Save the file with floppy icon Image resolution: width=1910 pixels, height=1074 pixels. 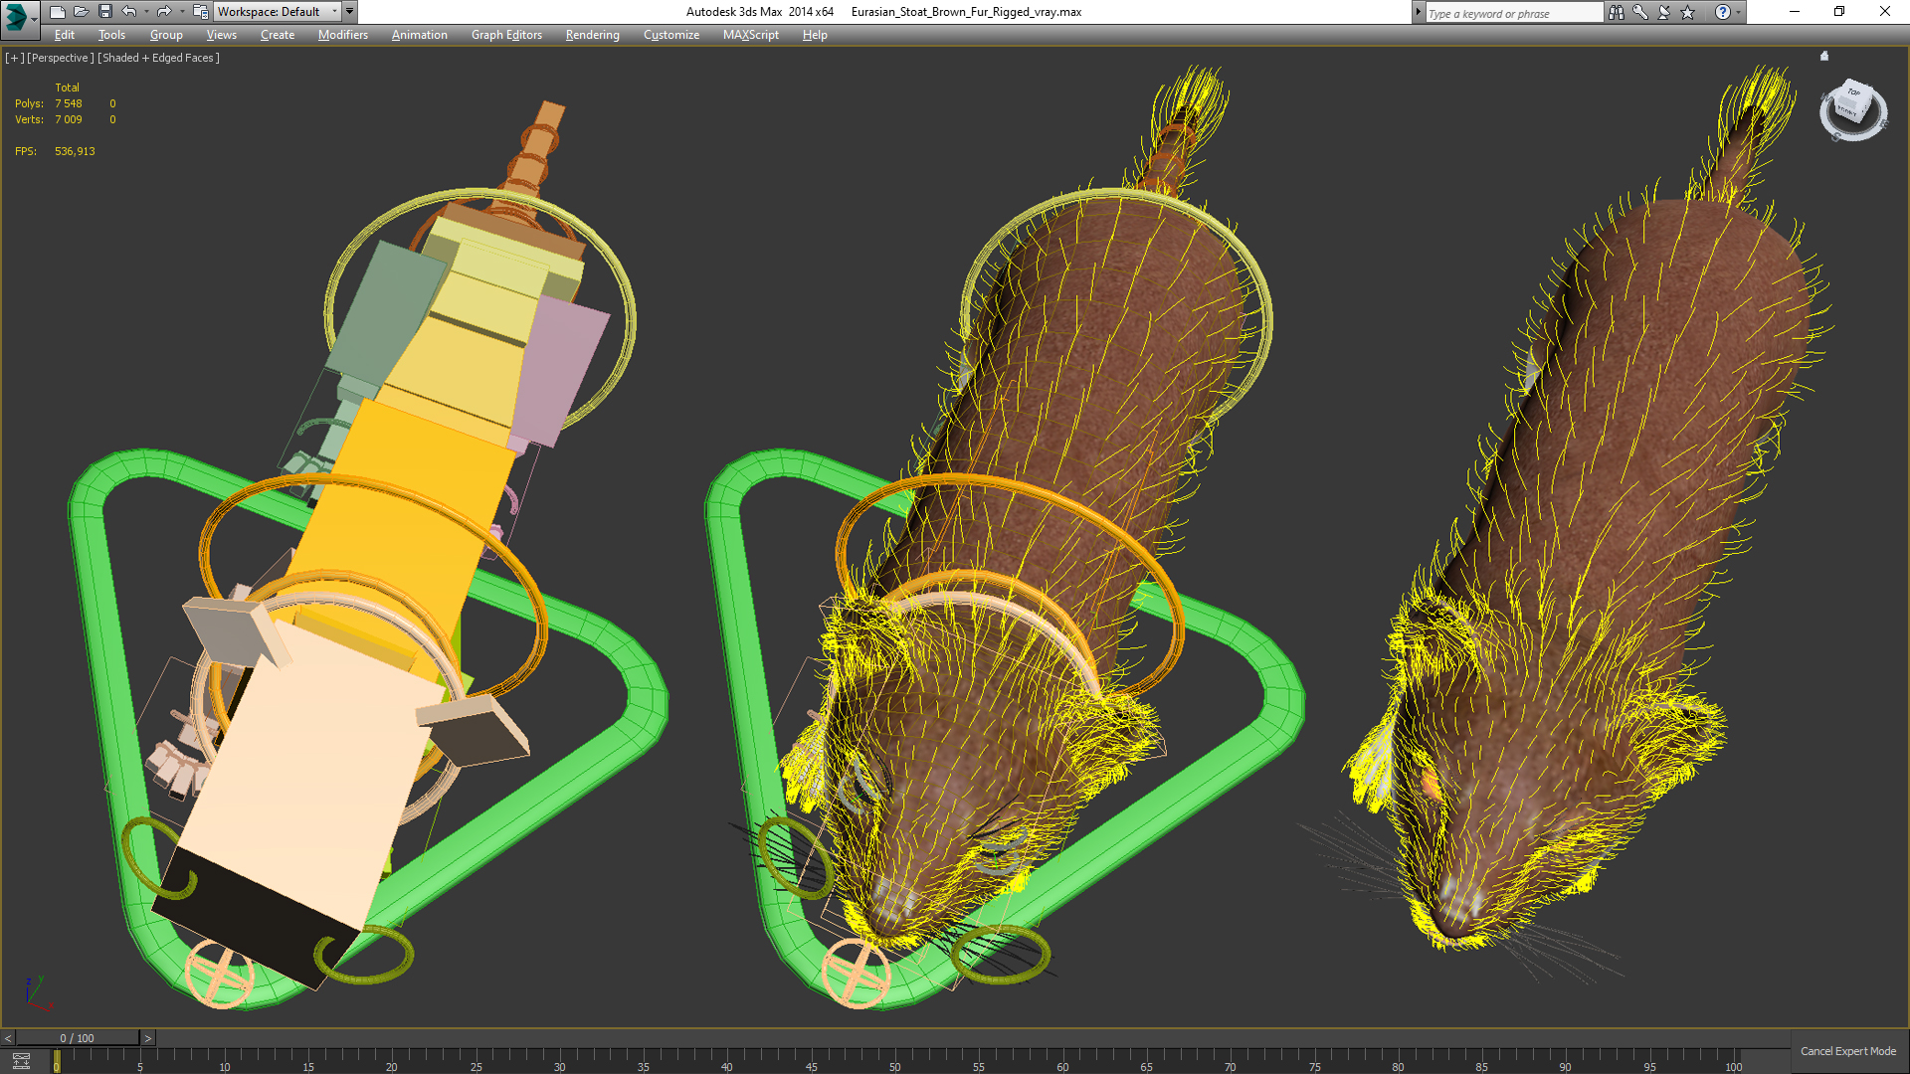click(104, 12)
